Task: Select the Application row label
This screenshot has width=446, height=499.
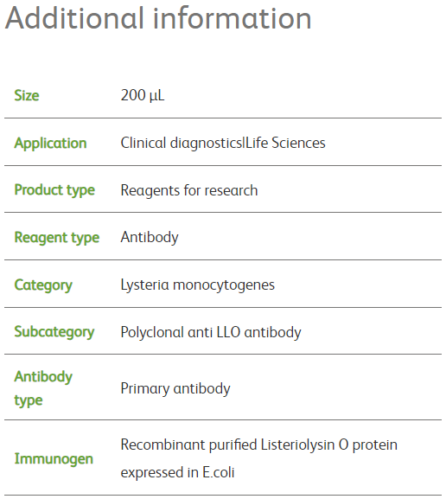Action: click(x=50, y=144)
